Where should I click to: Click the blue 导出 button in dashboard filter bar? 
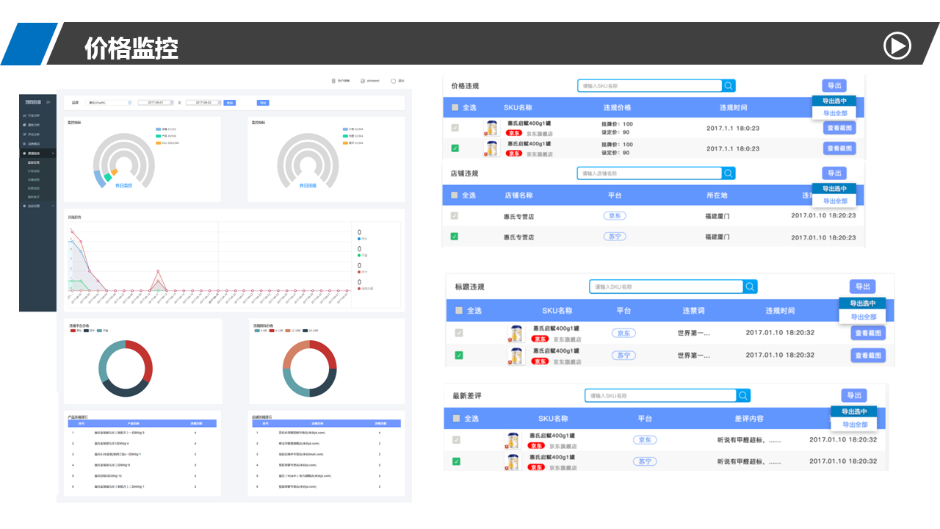[x=263, y=103]
